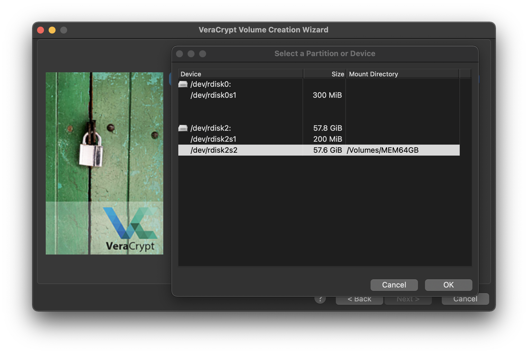Click the Back button in the wizard
Image resolution: width=528 pixels, height=354 pixels.
tap(359, 299)
